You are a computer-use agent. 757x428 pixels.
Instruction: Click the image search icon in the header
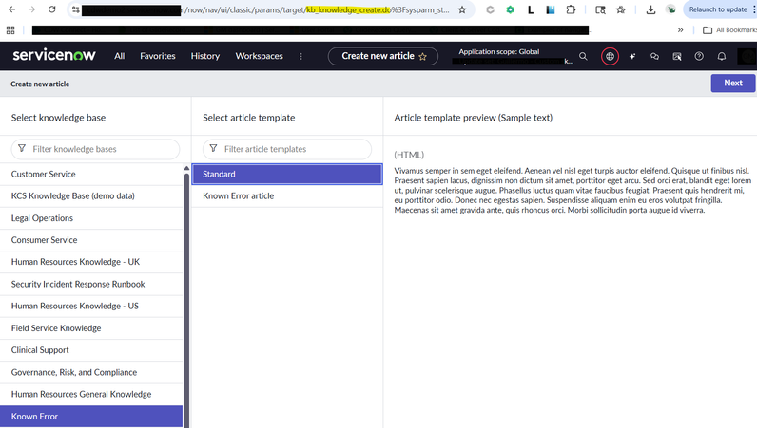[x=677, y=56]
